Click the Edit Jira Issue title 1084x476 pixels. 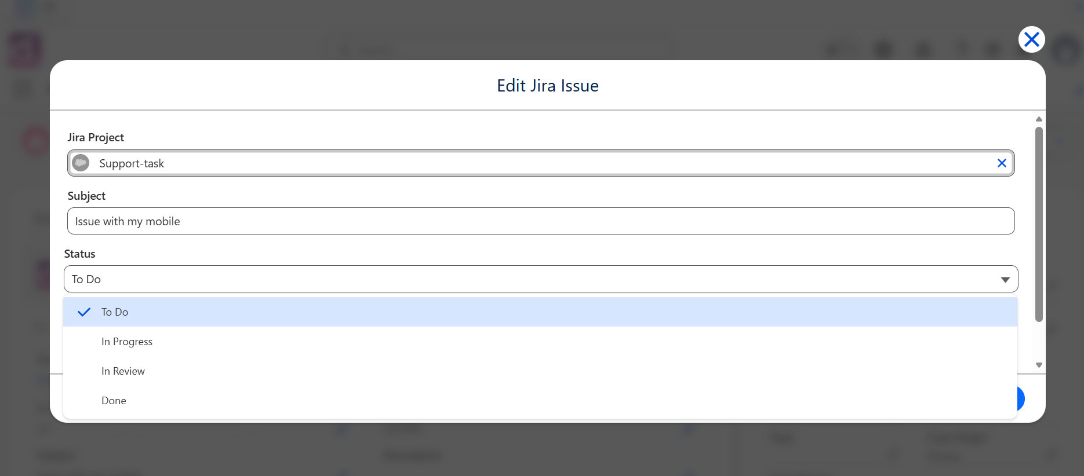[548, 86]
